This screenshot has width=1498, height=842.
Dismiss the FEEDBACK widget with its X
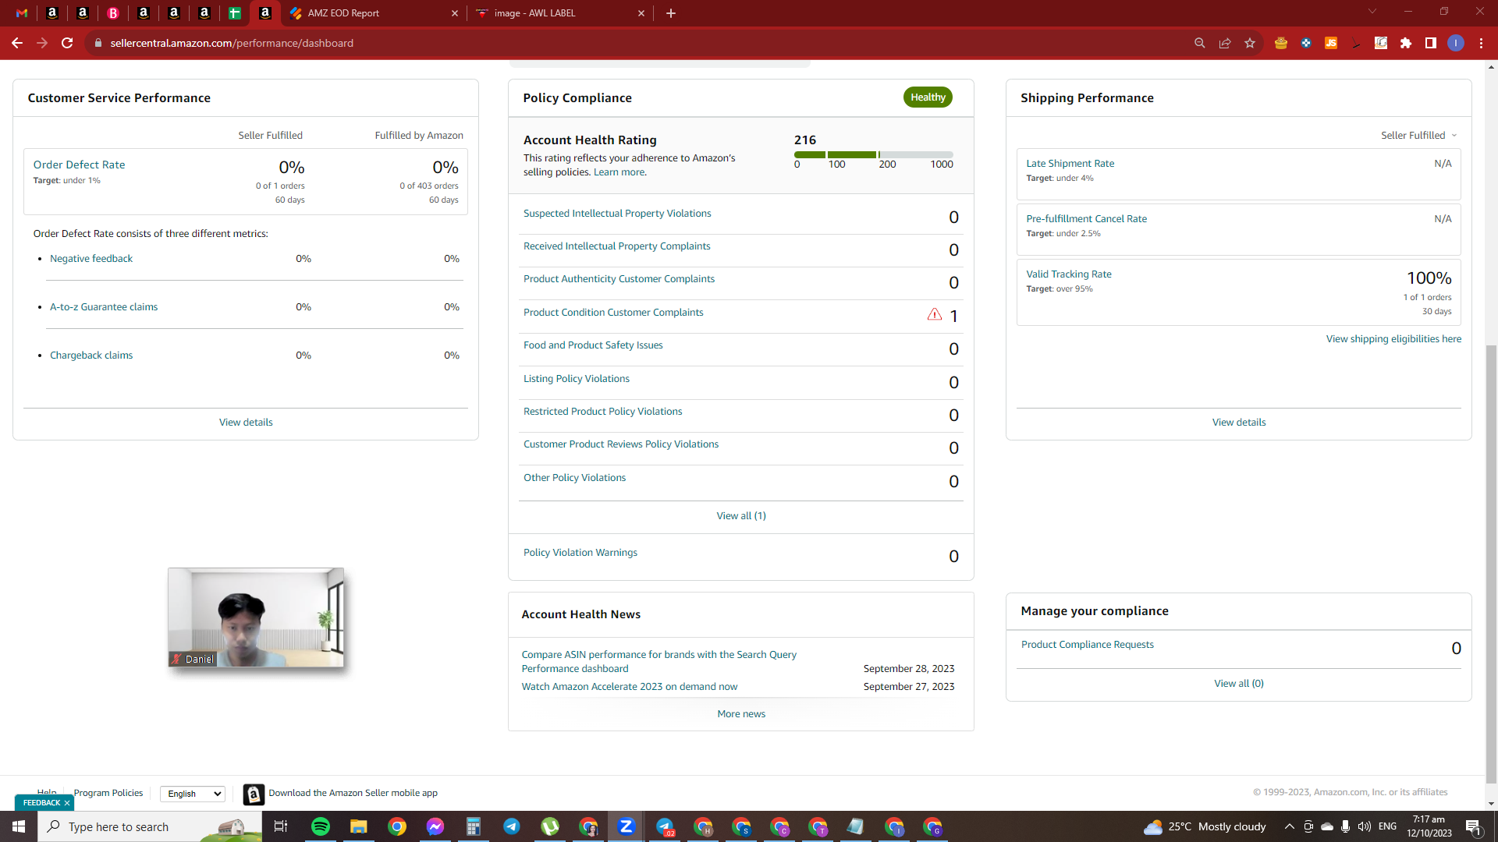tap(67, 803)
